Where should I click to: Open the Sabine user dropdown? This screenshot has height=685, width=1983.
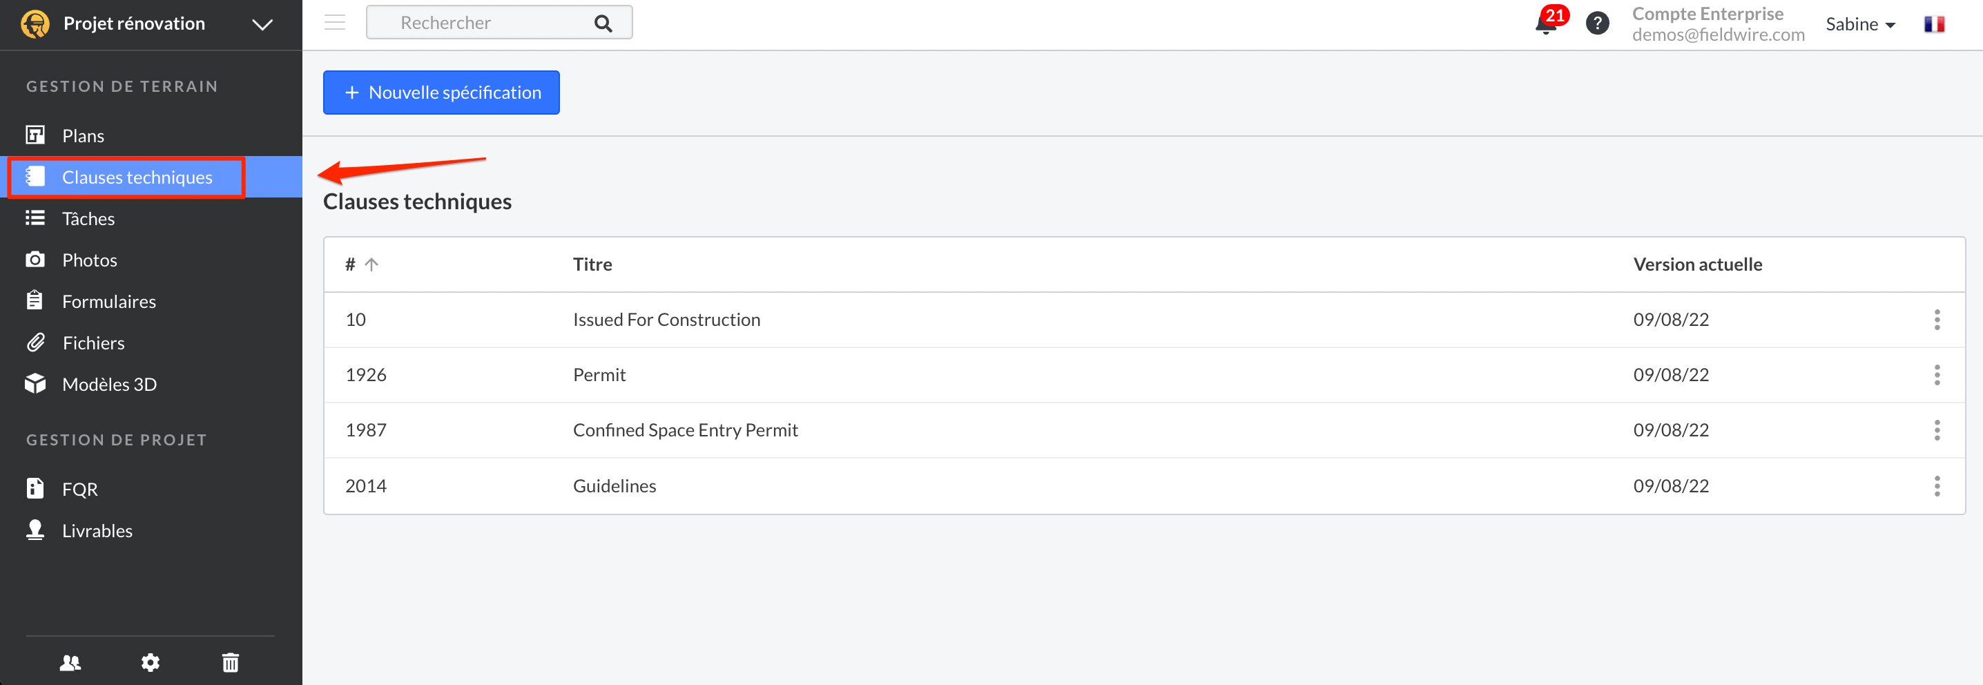click(x=1860, y=25)
